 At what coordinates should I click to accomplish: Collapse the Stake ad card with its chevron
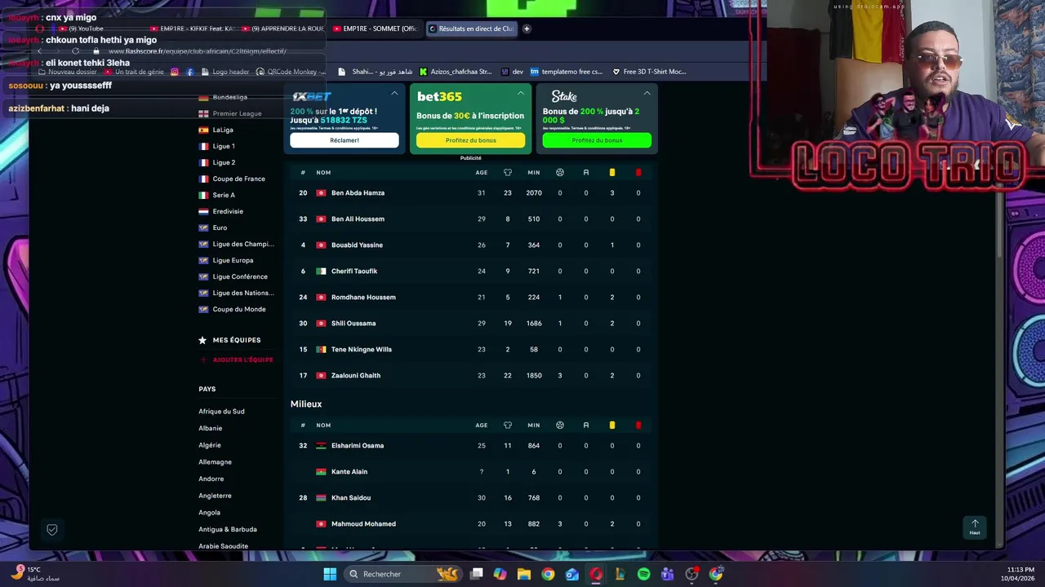[x=647, y=93]
